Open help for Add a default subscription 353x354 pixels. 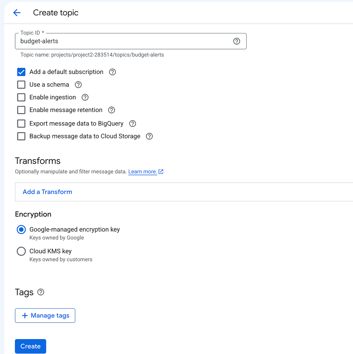[x=112, y=72]
